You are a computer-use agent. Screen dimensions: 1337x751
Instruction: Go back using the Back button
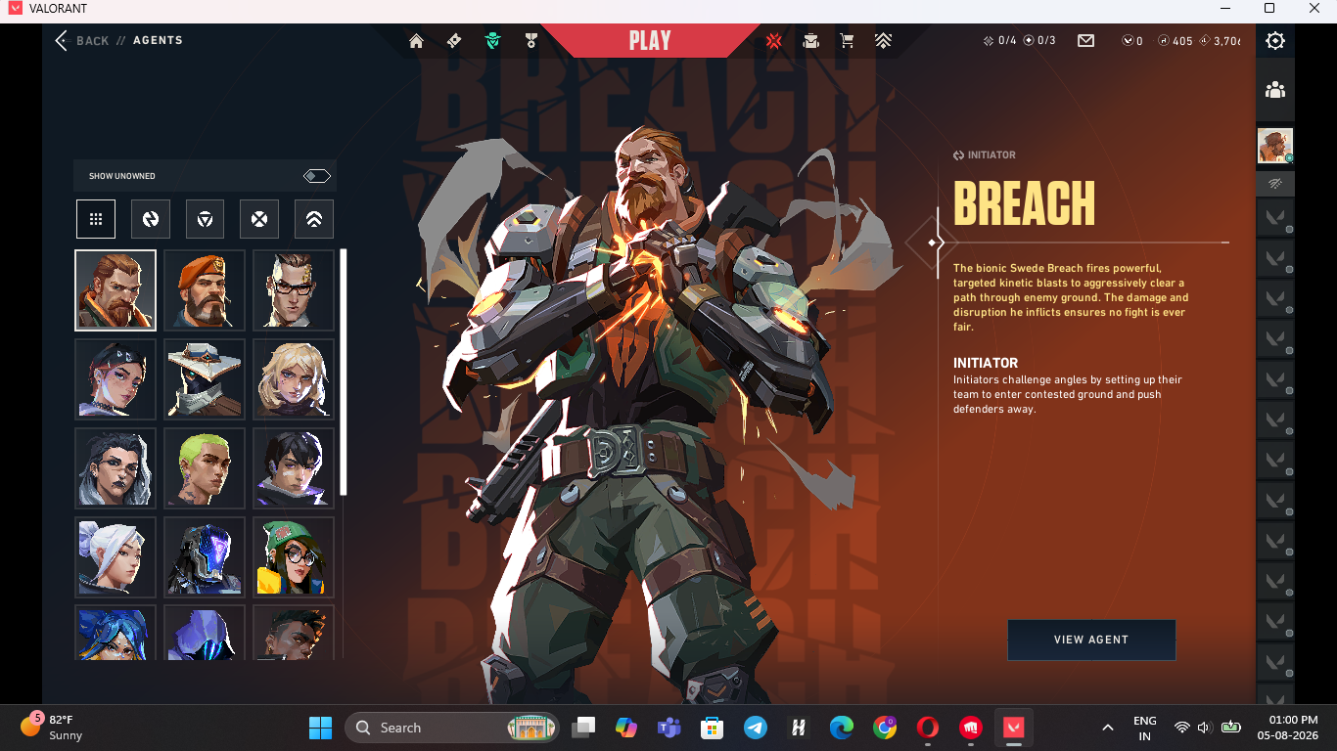point(82,41)
